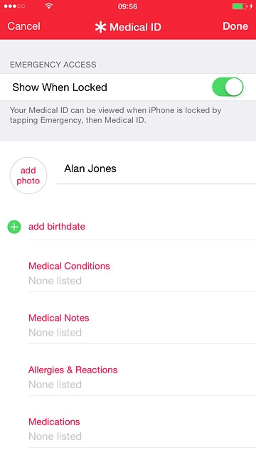Viewport: 256px width, 455px height.
Task: Tap the signal strength dots in status bar
Action: [14, 6]
